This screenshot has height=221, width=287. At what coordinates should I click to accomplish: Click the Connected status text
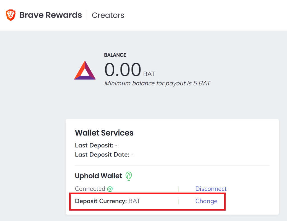pyautogui.click(x=90, y=189)
